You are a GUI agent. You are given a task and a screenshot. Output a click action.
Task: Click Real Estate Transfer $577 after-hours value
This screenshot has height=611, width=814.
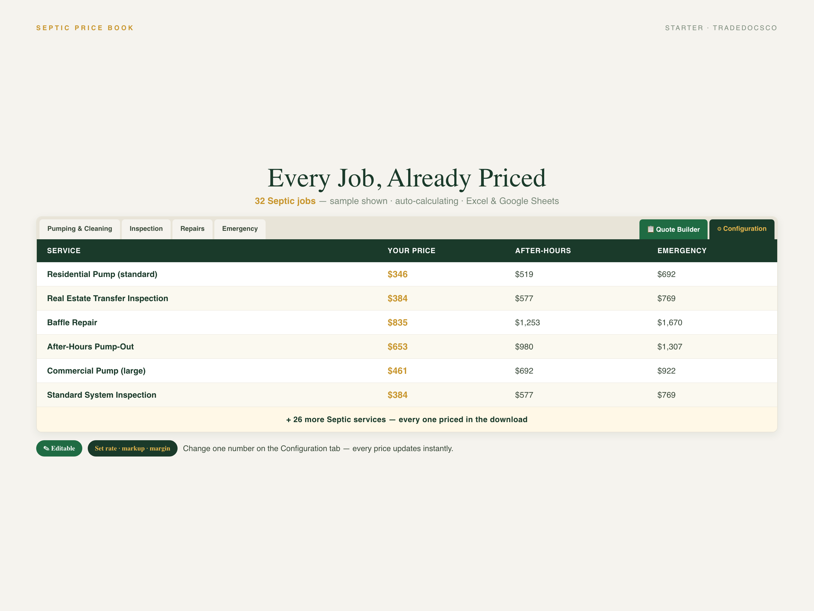pos(524,298)
